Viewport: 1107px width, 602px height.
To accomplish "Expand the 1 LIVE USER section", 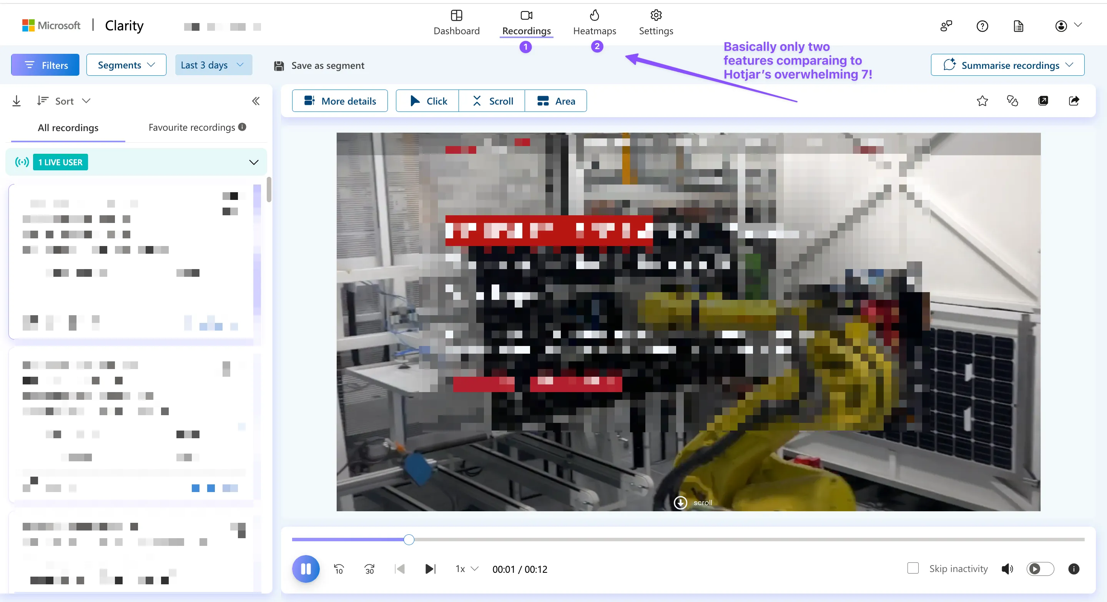I will click(x=254, y=163).
